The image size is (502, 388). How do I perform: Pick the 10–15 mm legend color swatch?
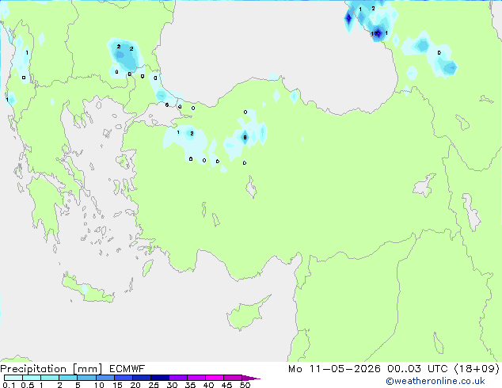tap(105, 378)
